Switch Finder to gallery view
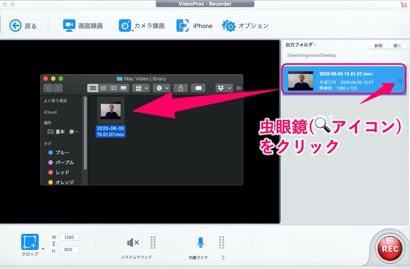The height and width of the screenshot is (269, 410). tap(124, 88)
